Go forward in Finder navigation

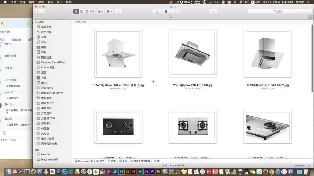click(x=42, y=11)
